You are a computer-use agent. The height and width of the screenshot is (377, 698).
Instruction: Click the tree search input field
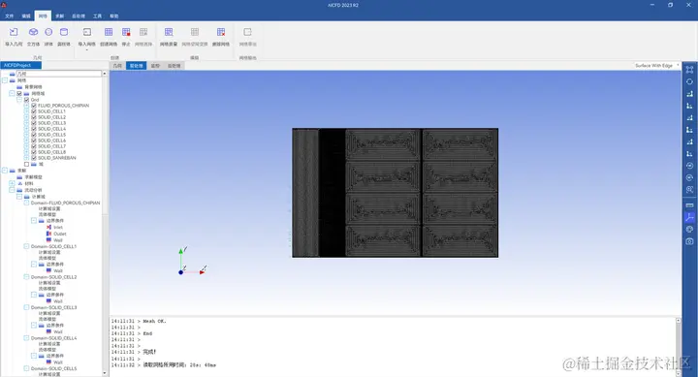59,74
